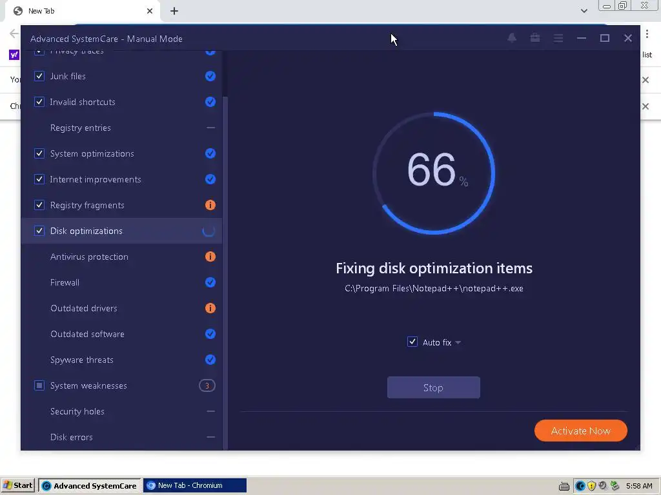The image size is (661, 495).
Task: Click the 5:58 AM taskbar clock
Action: pyautogui.click(x=639, y=486)
